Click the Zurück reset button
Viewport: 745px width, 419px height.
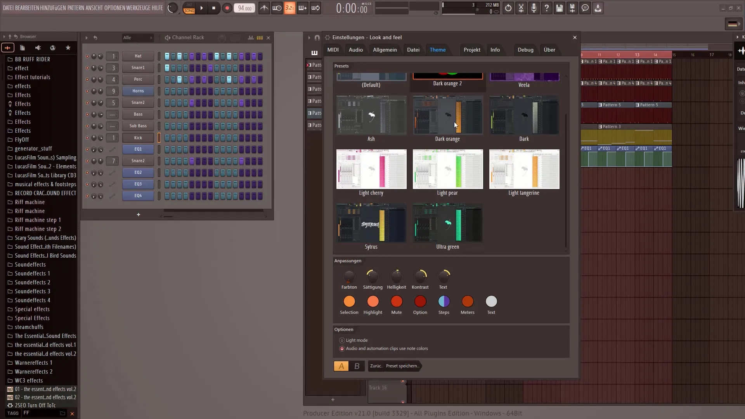(x=375, y=366)
